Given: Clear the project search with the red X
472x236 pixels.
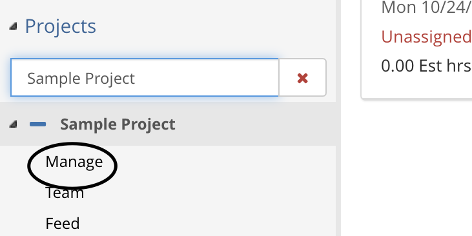Looking at the screenshot, I should (302, 78).
